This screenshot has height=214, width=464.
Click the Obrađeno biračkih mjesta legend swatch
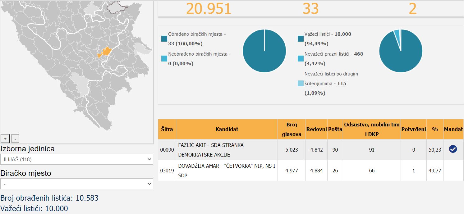(x=164, y=39)
